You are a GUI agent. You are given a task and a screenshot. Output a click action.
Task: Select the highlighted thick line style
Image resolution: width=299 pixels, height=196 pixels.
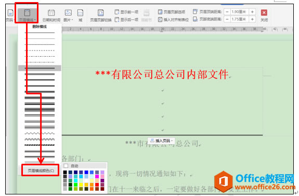pyautogui.click(x=40, y=68)
